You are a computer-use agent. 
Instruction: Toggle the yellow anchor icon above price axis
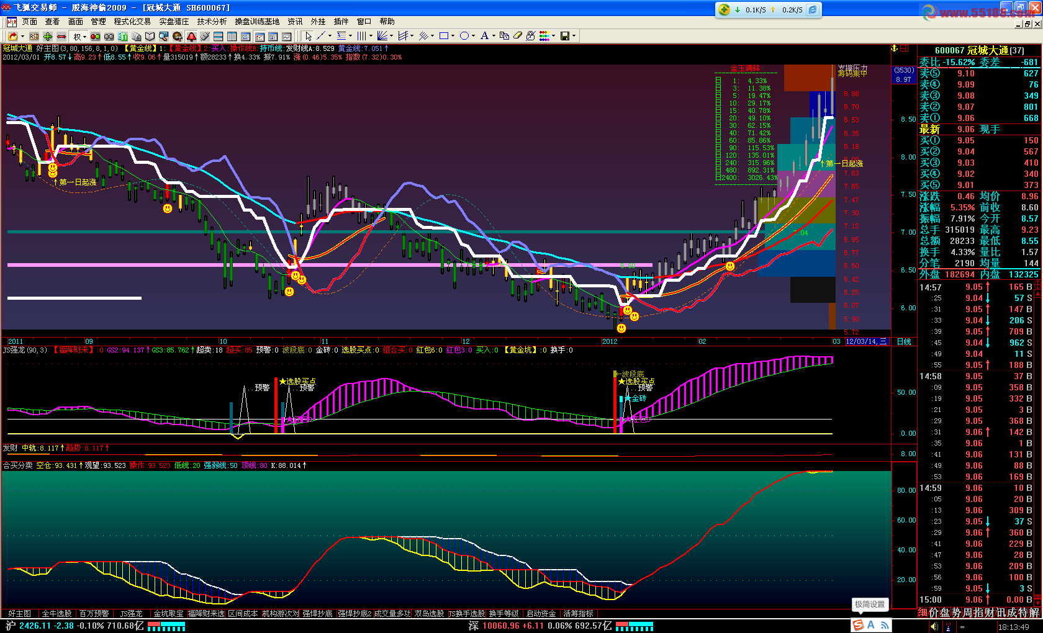point(895,48)
